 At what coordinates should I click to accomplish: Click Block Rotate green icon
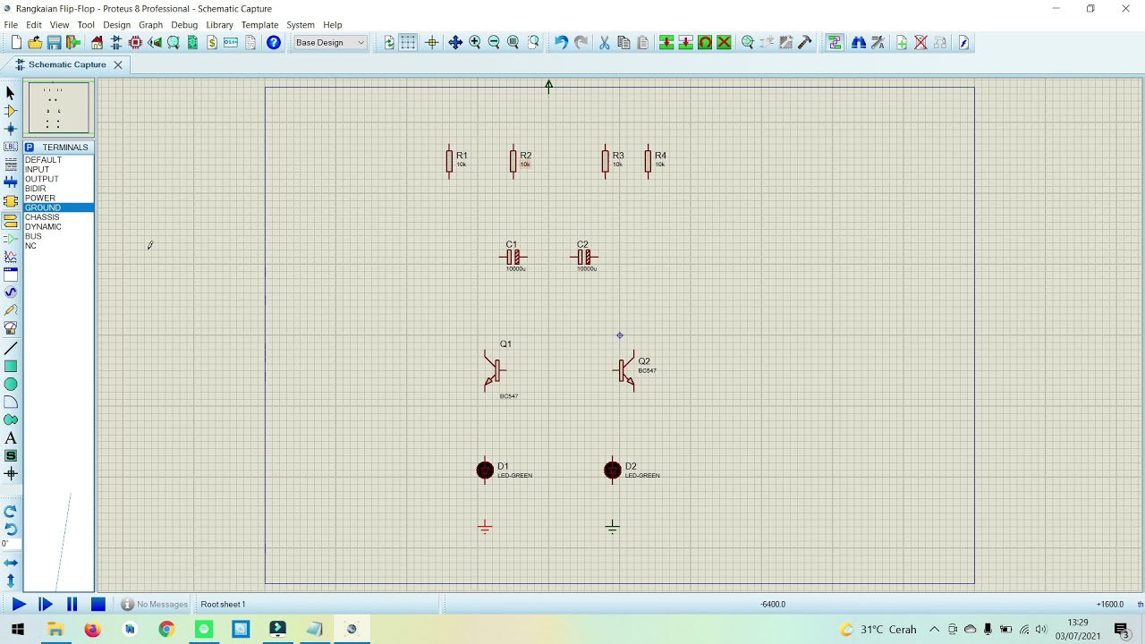pyautogui.click(x=705, y=43)
